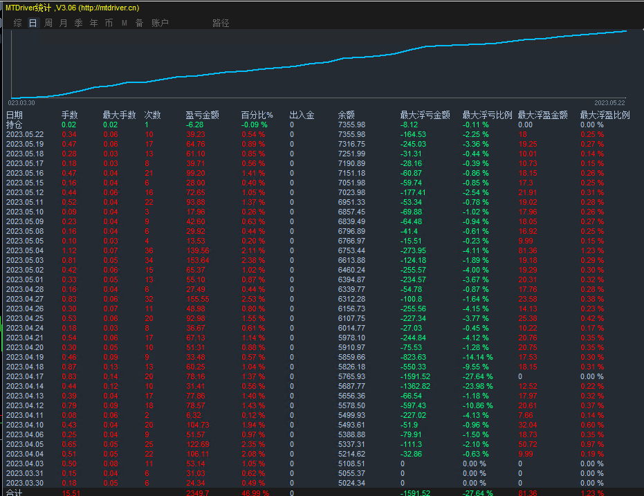Click the 2023.05.22 chart end date label
This screenshot has height=496, width=644.
(x=609, y=102)
